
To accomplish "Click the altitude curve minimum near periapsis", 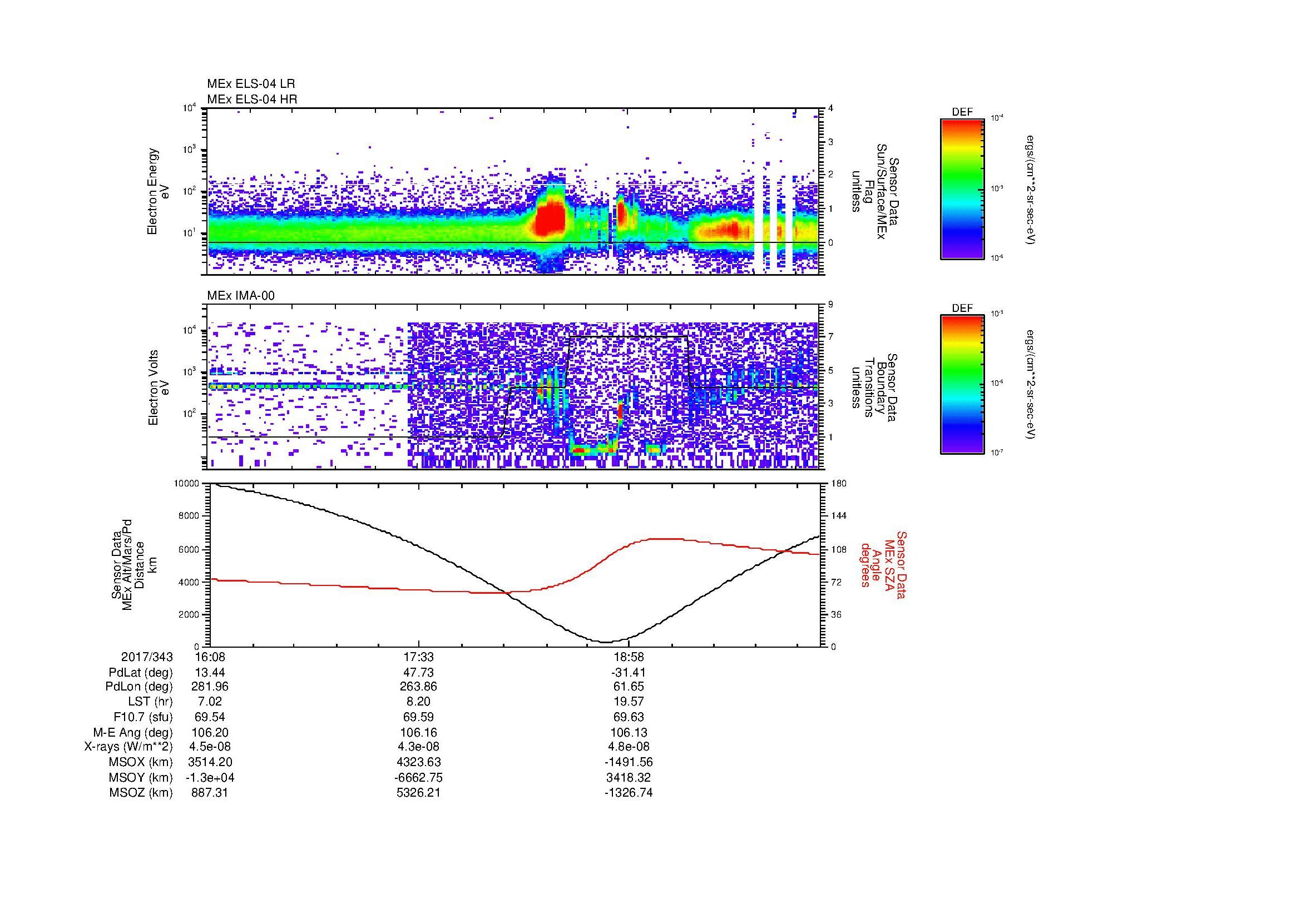I will click(x=606, y=642).
